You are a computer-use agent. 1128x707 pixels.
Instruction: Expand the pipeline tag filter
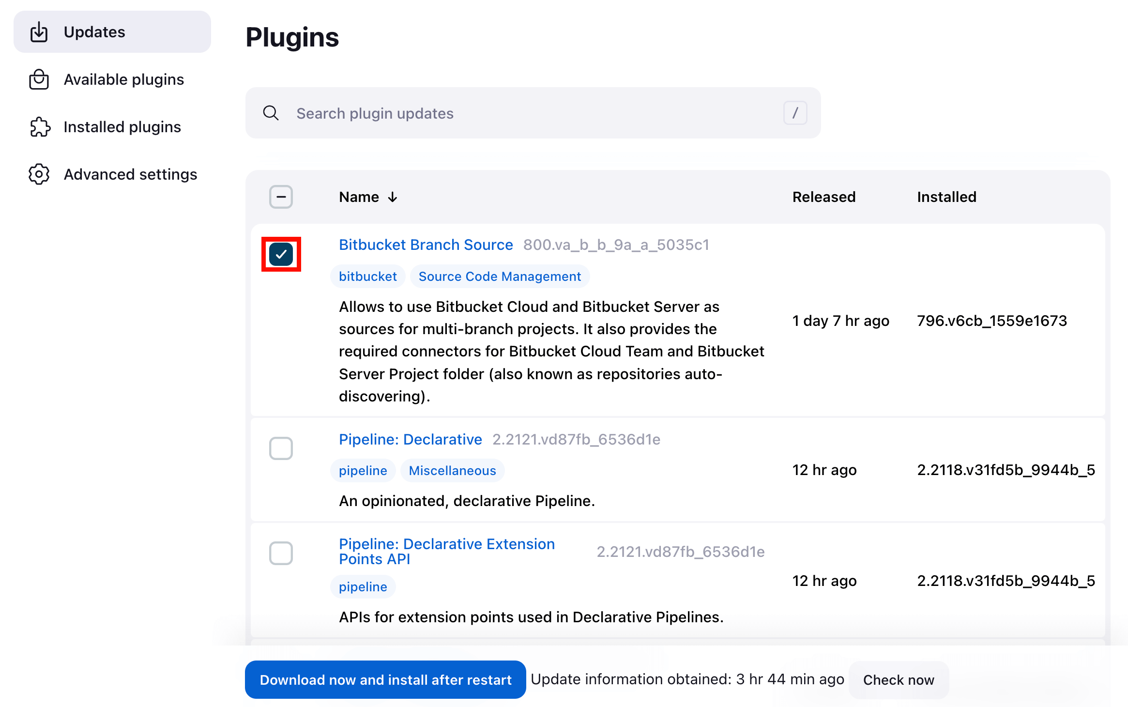tap(364, 470)
